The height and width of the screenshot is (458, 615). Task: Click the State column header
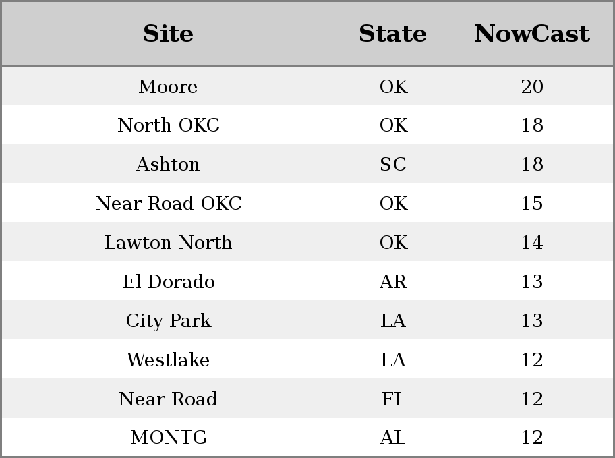coord(393,34)
